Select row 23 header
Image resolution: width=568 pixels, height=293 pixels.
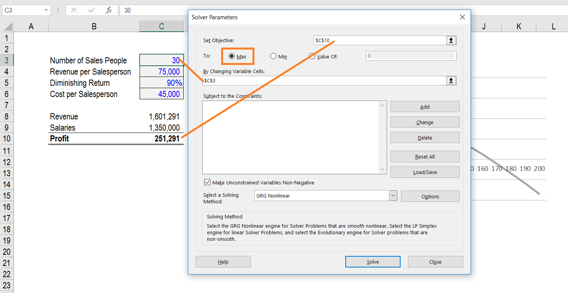(7, 286)
